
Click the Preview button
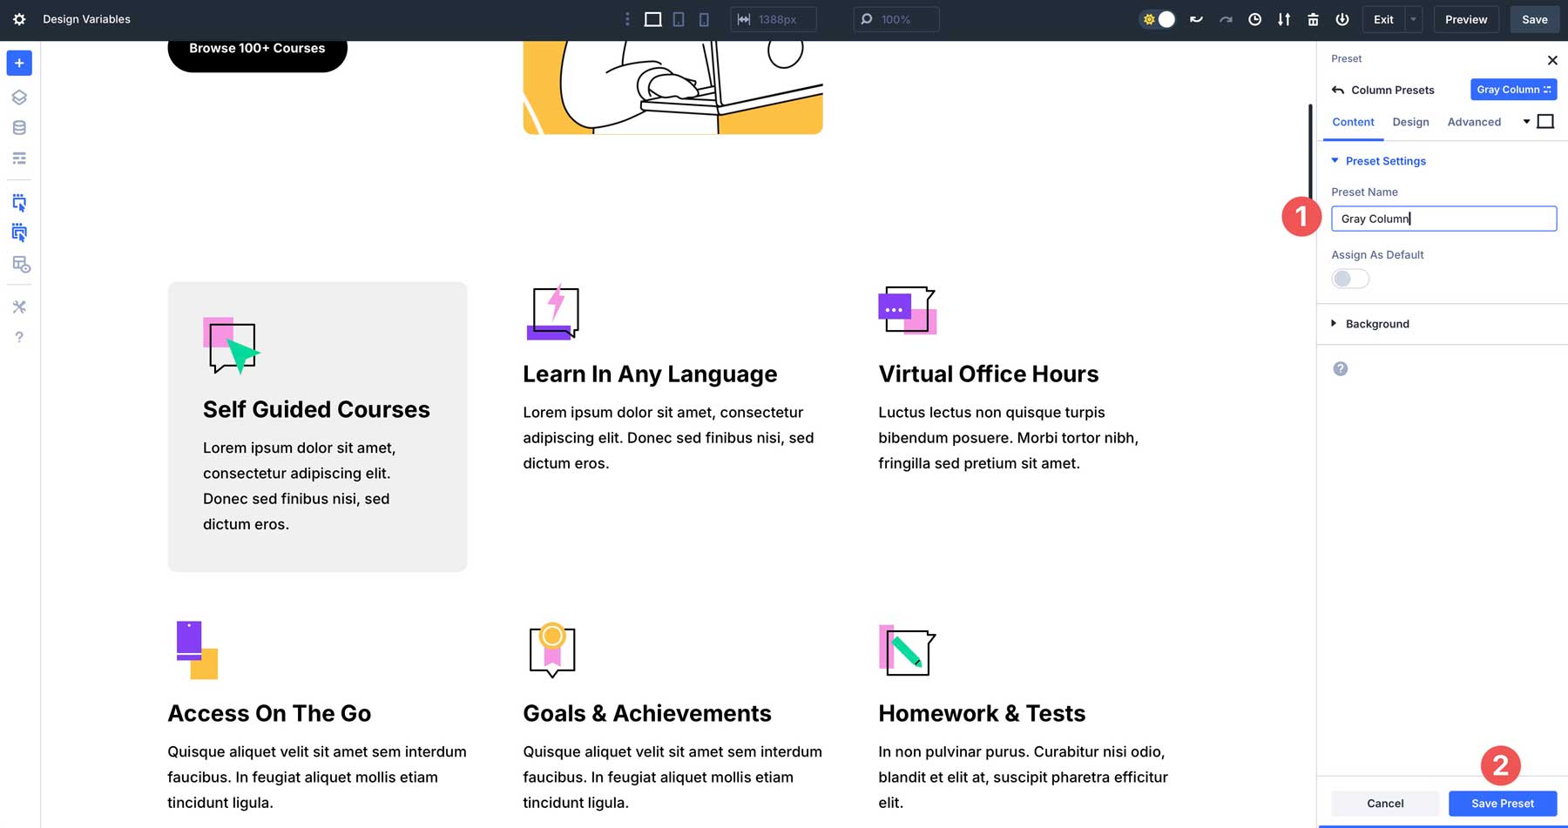[x=1465, y=18]
